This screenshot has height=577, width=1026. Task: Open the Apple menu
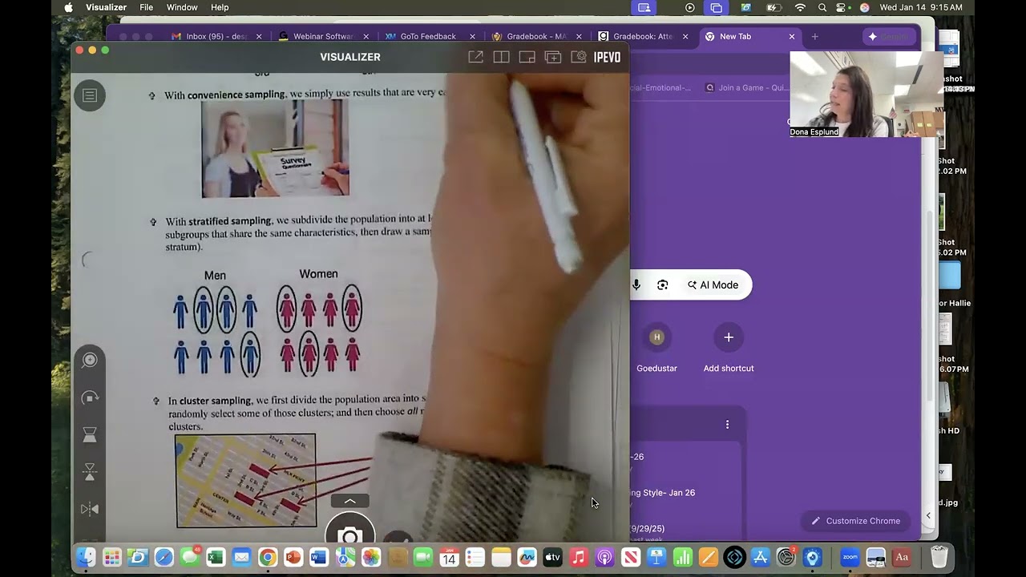tap(68, 7)
